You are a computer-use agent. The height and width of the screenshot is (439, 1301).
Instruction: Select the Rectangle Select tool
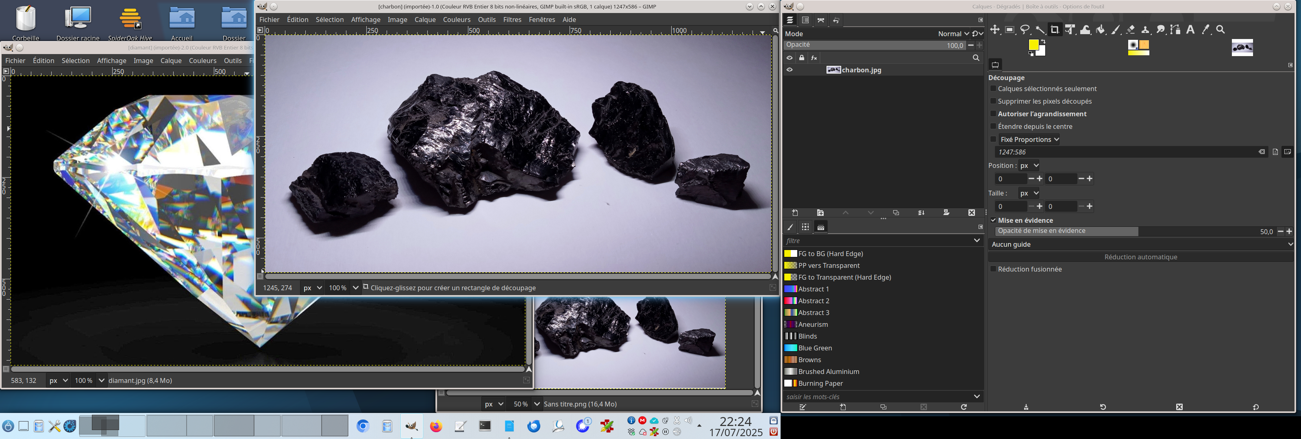[x=1009, y=30]
